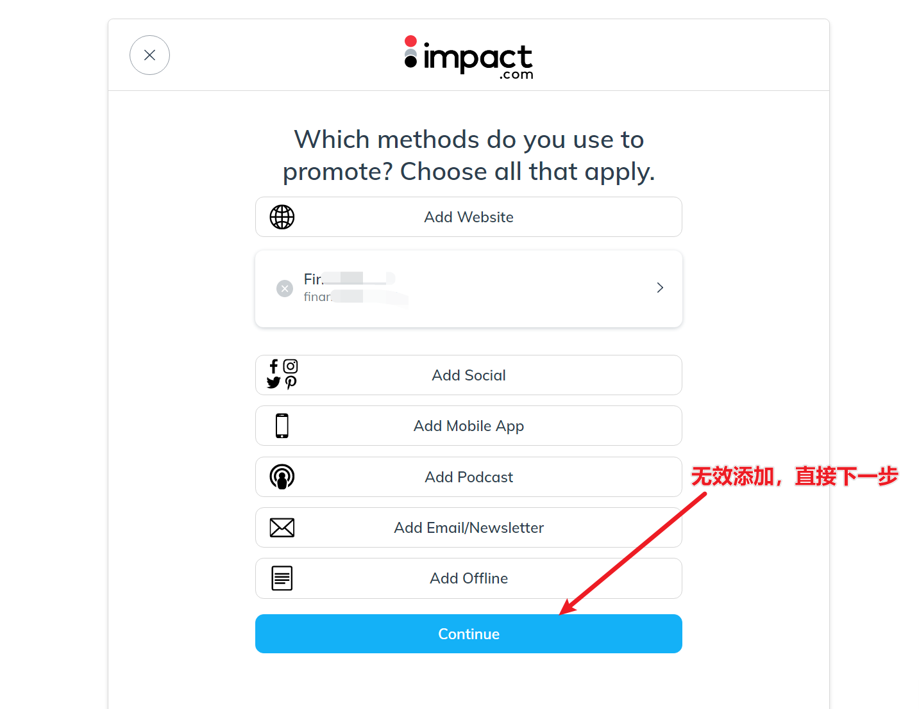
Task: Expand the added website details chevron
Action: click(x=660, y=288)
